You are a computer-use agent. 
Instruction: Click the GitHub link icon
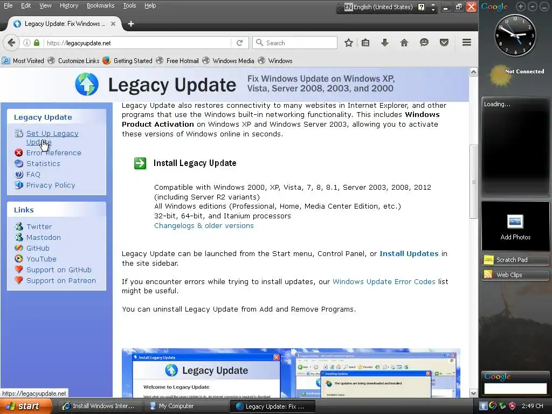19,248
